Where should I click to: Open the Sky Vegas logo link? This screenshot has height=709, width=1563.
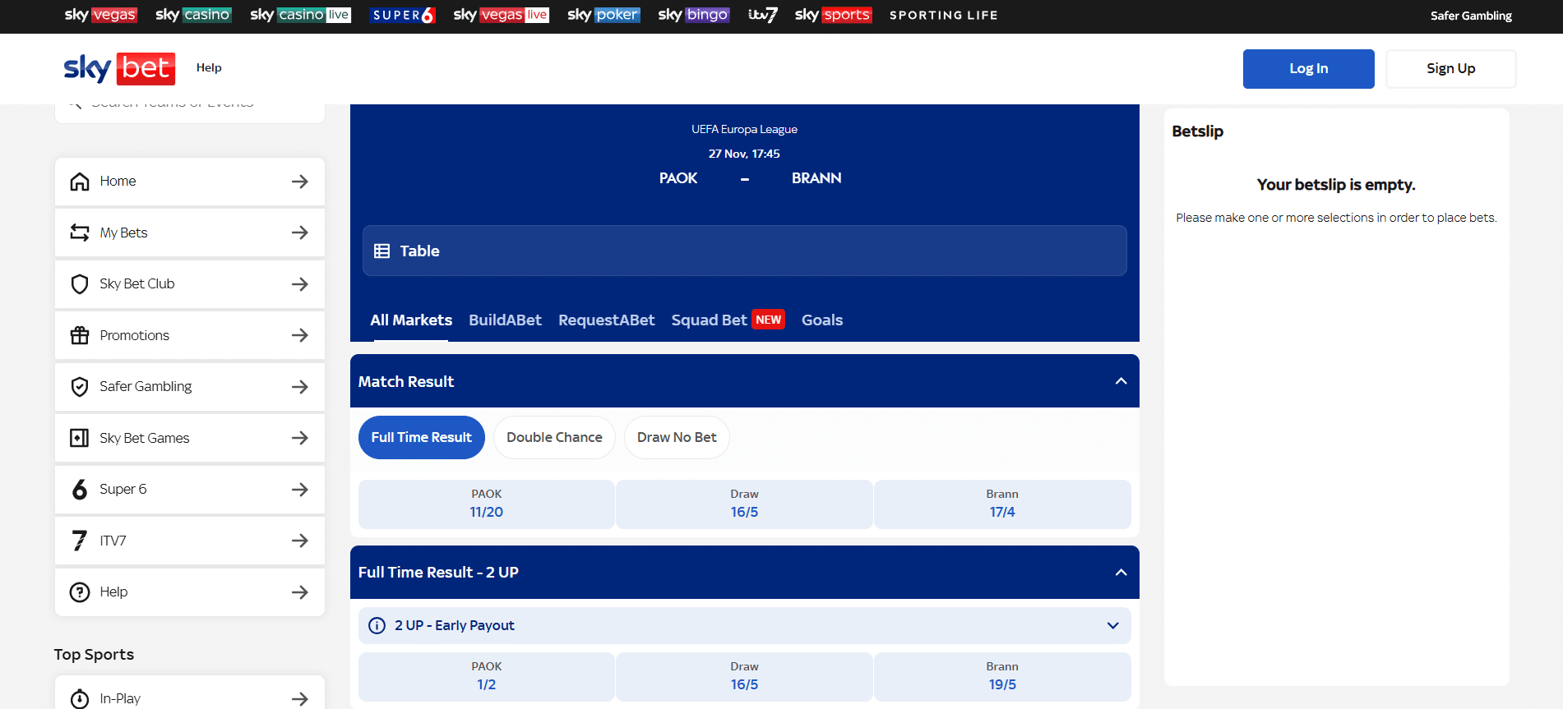(100, 15)
